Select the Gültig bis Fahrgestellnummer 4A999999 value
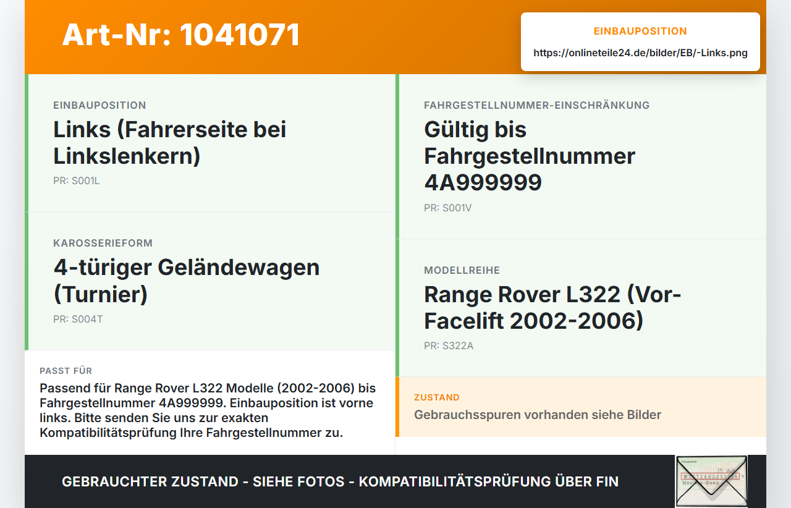The image size is (791, 508). point(530,156)
